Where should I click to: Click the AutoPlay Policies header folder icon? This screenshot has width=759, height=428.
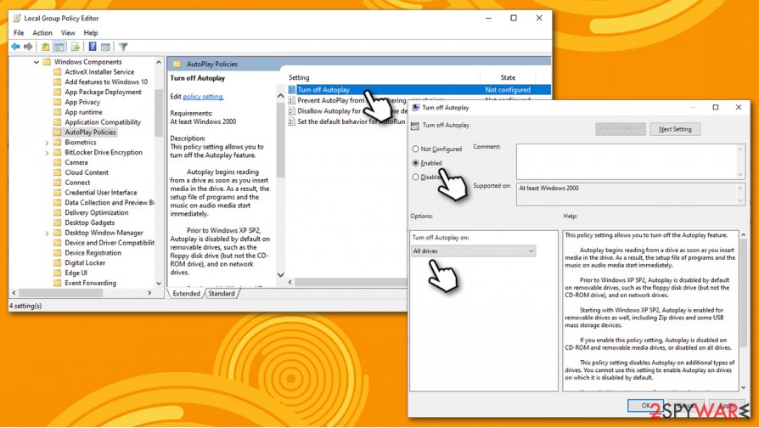(177, 64)
